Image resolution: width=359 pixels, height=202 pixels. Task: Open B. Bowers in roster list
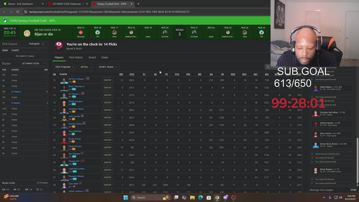[x=16, y=103]
